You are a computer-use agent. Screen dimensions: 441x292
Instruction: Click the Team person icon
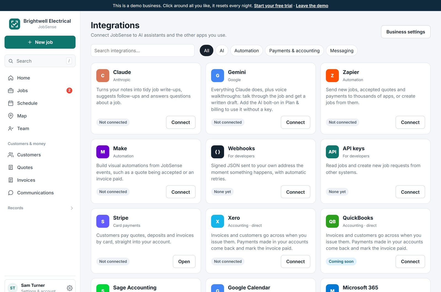click(x=11, y=128)
